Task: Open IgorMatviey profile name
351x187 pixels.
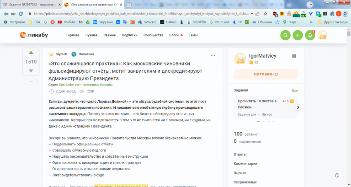Action: [x=263, y=56]
